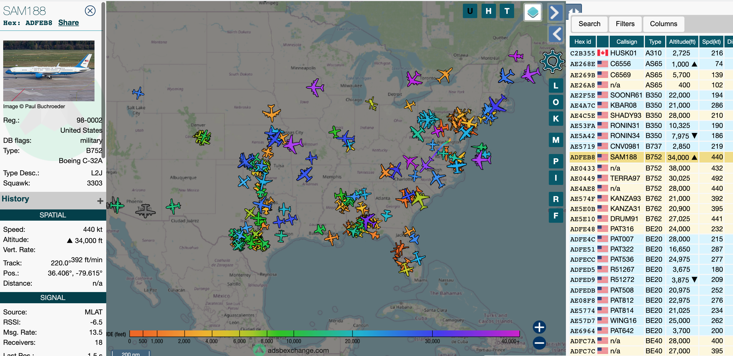
Task: Close the SAM188 aircraft details panel
Action: point(90,11)
